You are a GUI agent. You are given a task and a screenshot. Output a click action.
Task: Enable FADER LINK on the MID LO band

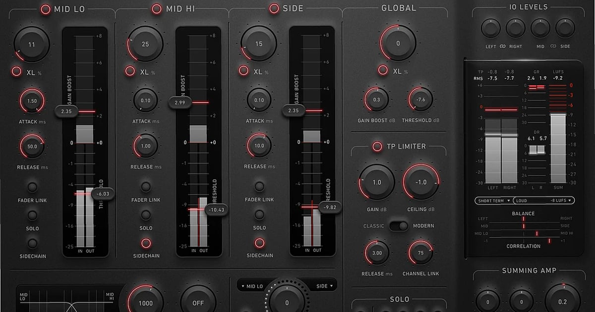coord(32,188)
